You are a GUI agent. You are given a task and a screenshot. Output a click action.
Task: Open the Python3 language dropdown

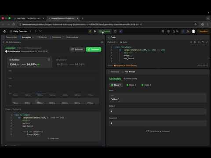click(x=112, y=42)
